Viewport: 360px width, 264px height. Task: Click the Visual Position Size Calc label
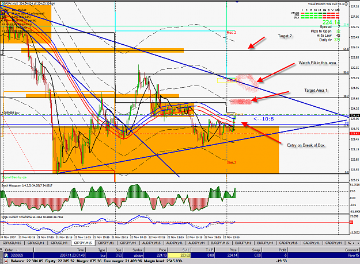point(326,4)
